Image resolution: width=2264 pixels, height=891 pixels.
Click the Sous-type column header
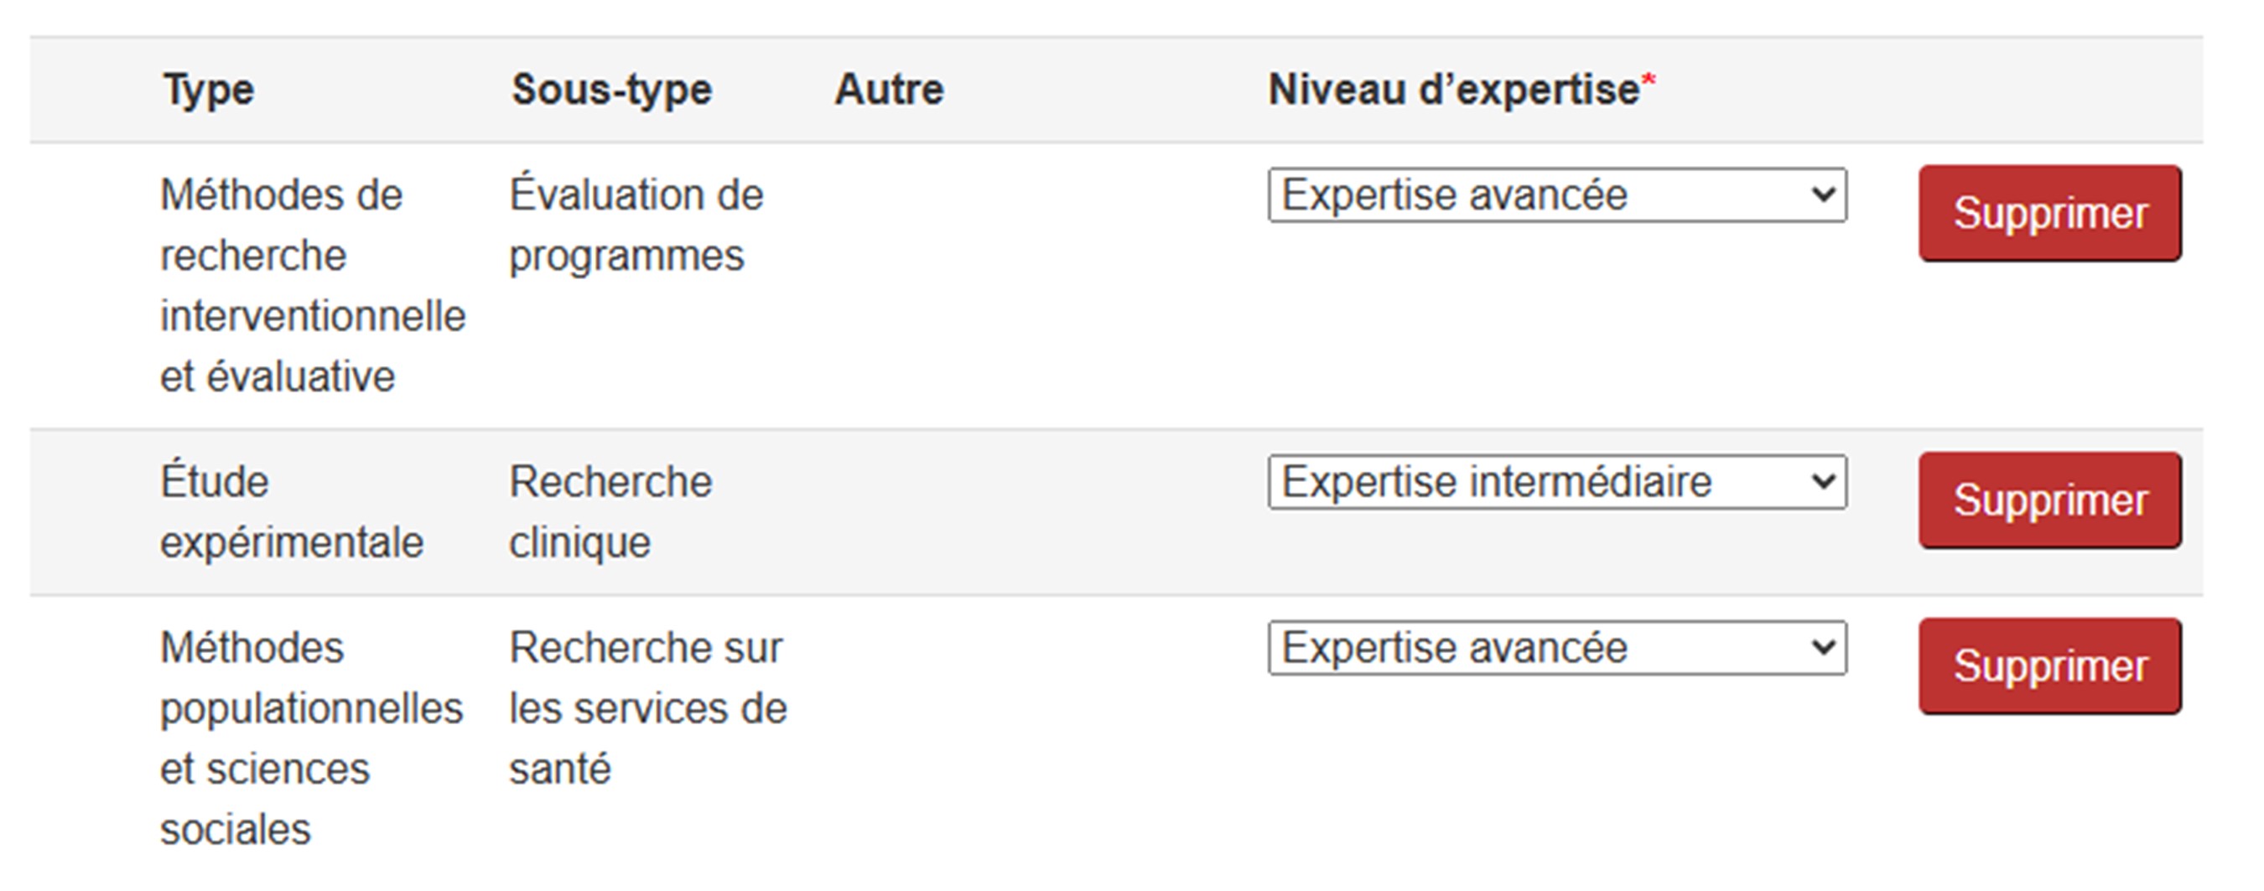pos(612,90)
